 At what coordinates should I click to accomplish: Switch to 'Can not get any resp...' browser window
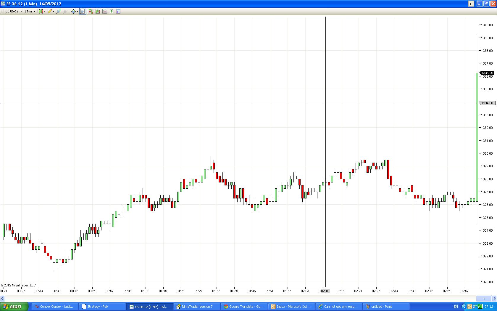tap(338, 307)
